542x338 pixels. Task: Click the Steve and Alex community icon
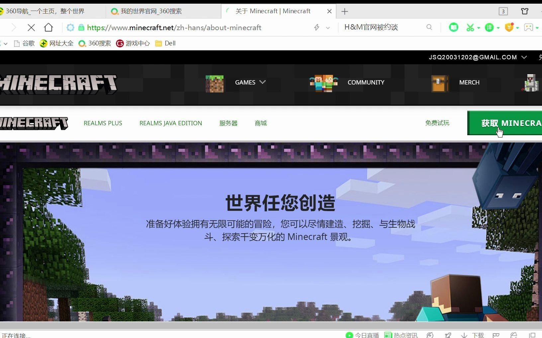click(x=323, y=83)
